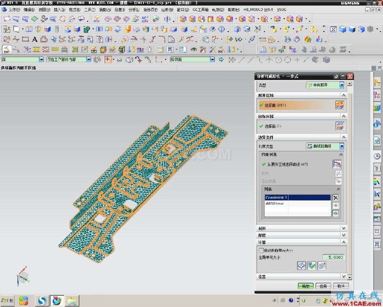Click the blue arrow next to 相切面 dropdown
Image resolution: width=383 pixels, height=307 pixels.
(221, 60)
